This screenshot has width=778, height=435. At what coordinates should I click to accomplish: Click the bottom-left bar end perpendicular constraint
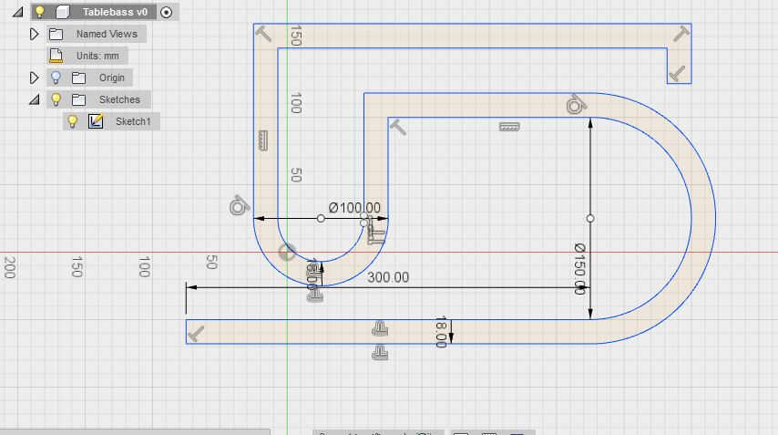(x=196, y=333)
